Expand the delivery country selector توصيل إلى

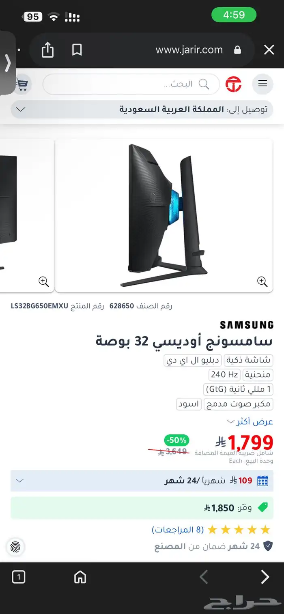tap(142, 109)
